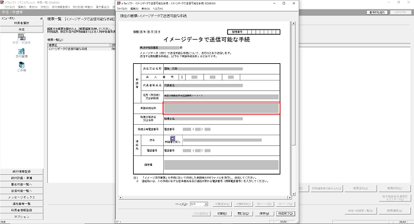The height and width of the screenshot is (224, 414).
Task: Open 作成 menu in the main window
Action: pyautogui.click(x=44, y=7)
